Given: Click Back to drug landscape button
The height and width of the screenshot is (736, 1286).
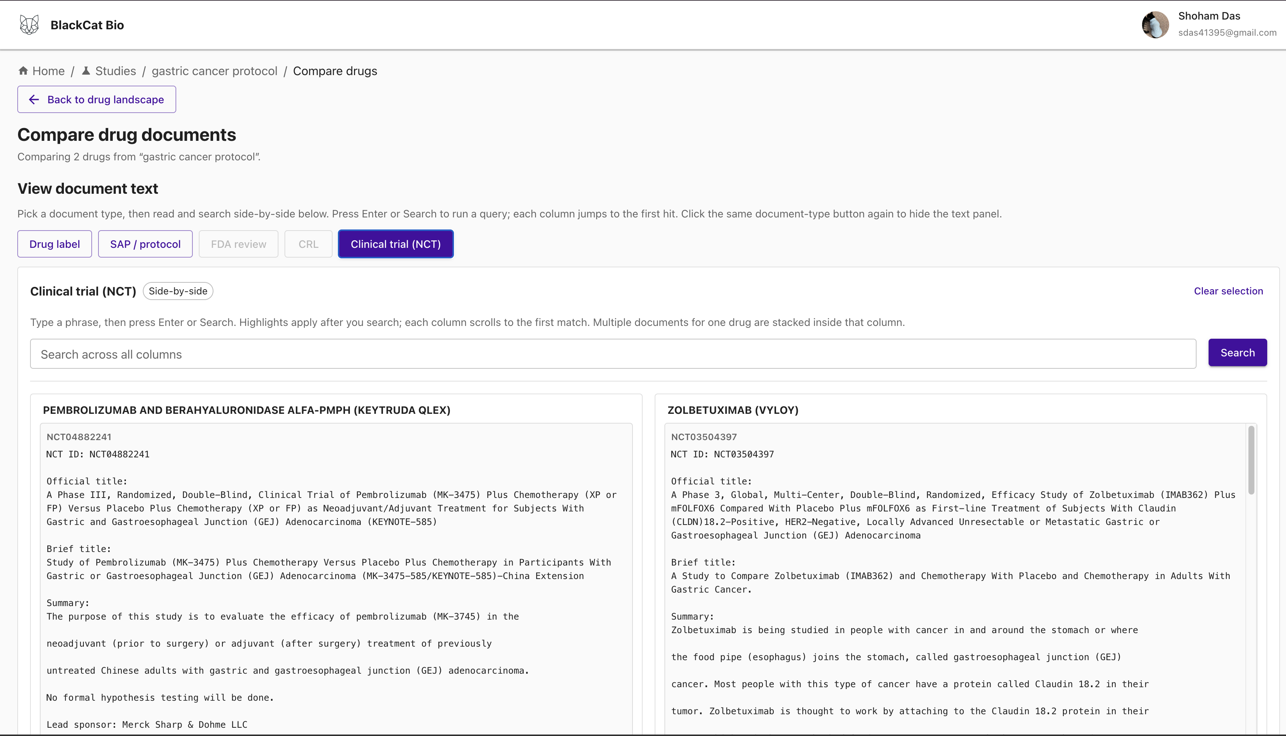Looking at the screenshot, I should (x=97, y=100).
